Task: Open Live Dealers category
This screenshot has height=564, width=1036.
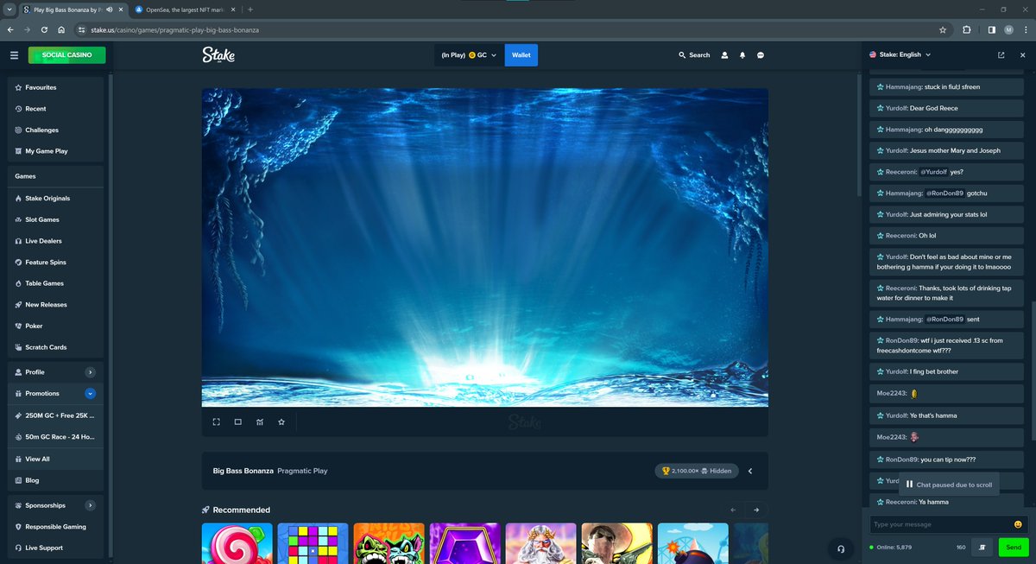Action: coord(56,241)
